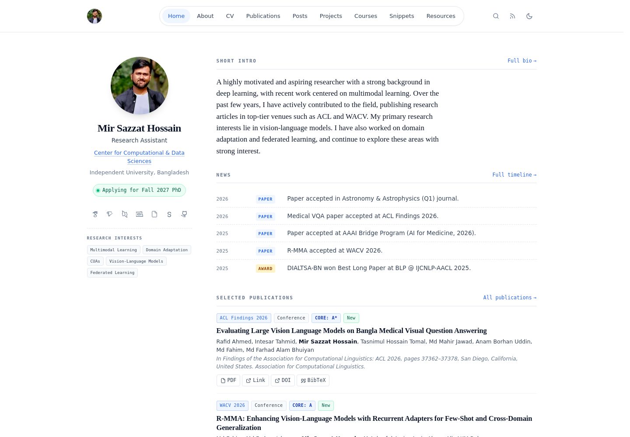Image resolution: width=630 pixels, height=437 pixels.
Task: Open the DOI button for the ACL paper
Action: (x=283, y=381)
